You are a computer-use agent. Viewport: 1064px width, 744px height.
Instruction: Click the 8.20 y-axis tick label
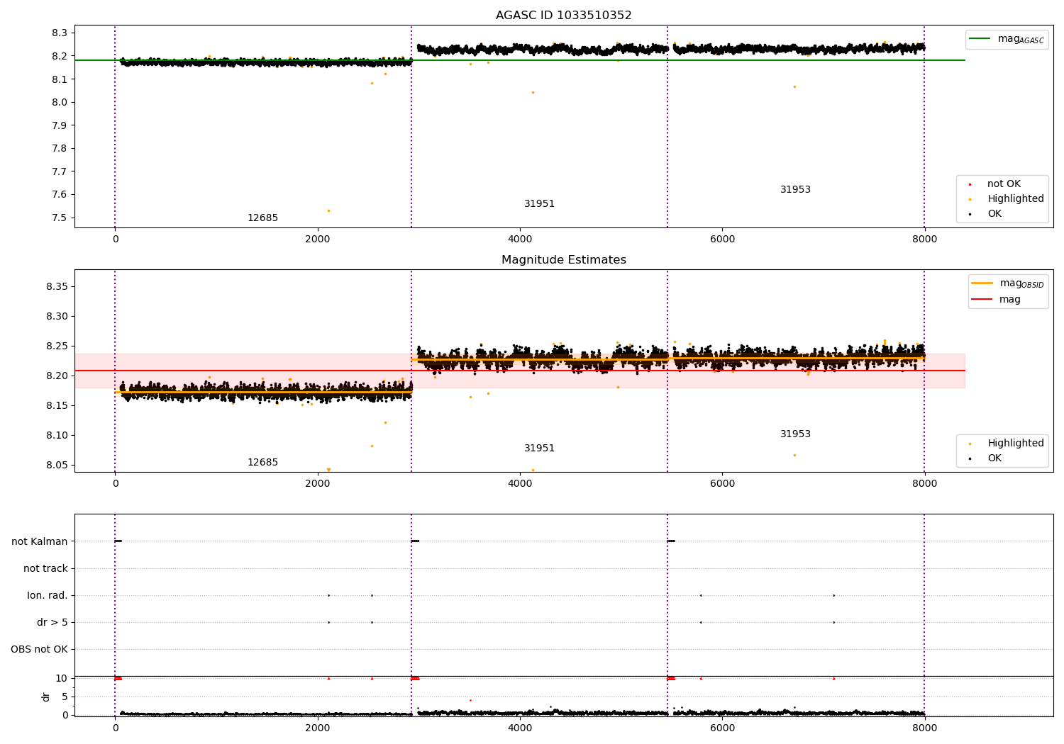pyautogui.click(x=57, y=376)
